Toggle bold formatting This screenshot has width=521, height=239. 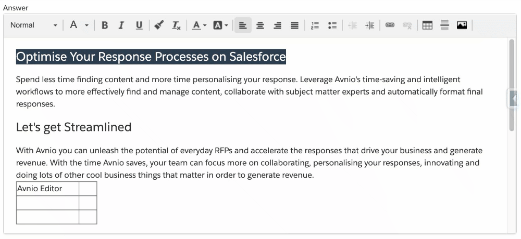tap(105, 25)
